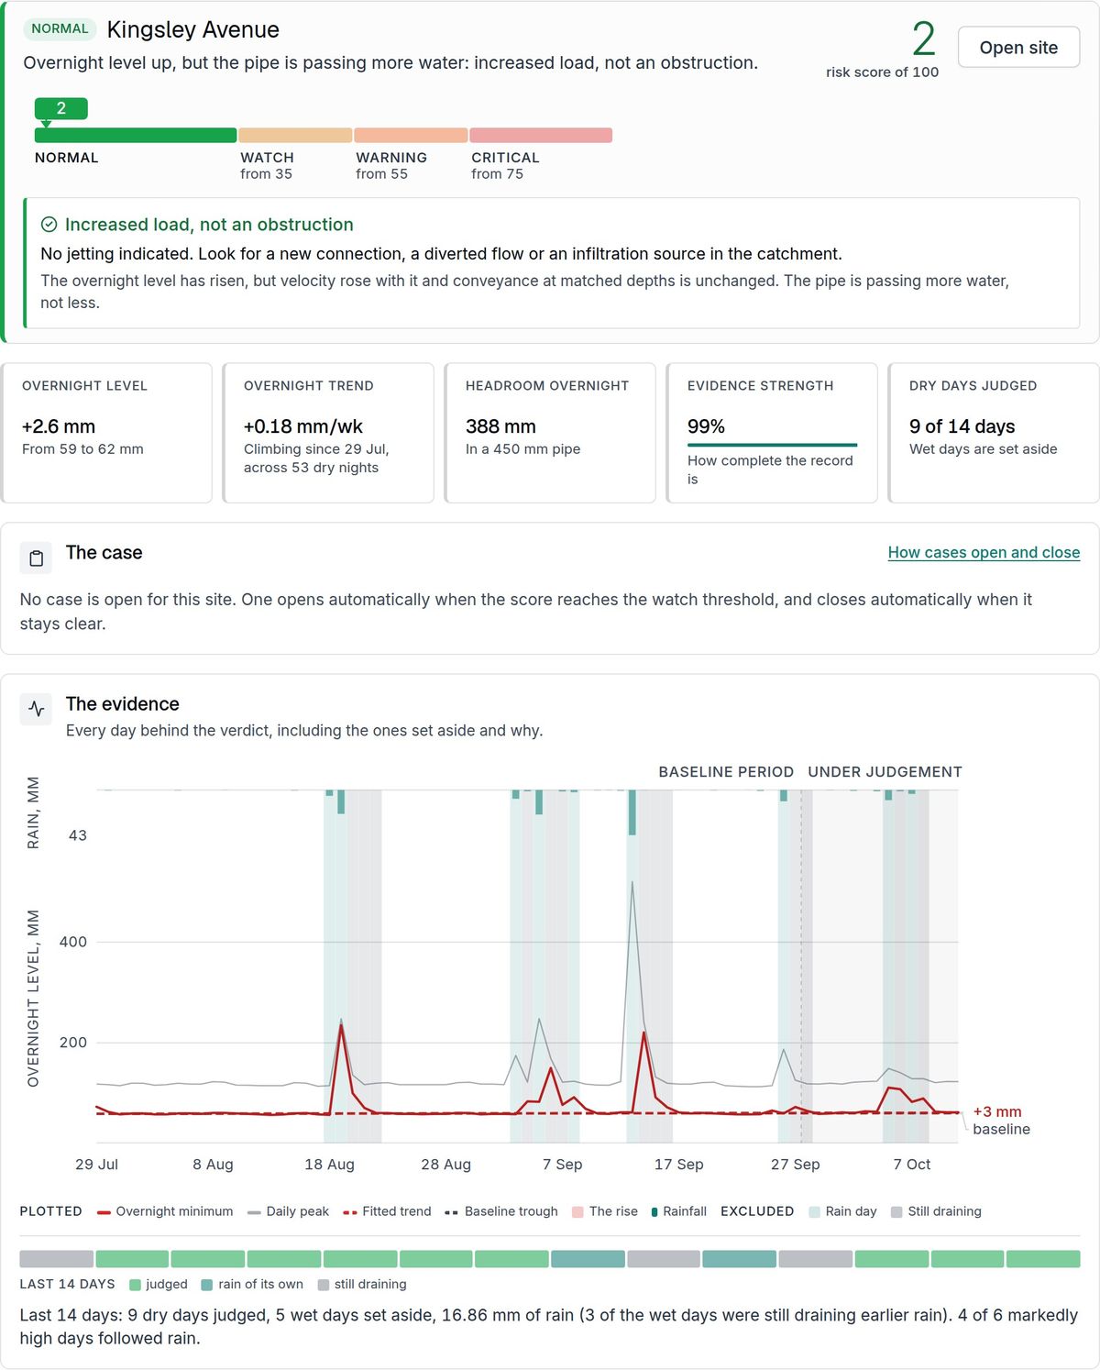Toggle The rise legend entry

click(x=604, y=1211)
